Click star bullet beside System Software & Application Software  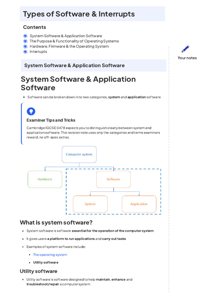(x=25, y=36)
